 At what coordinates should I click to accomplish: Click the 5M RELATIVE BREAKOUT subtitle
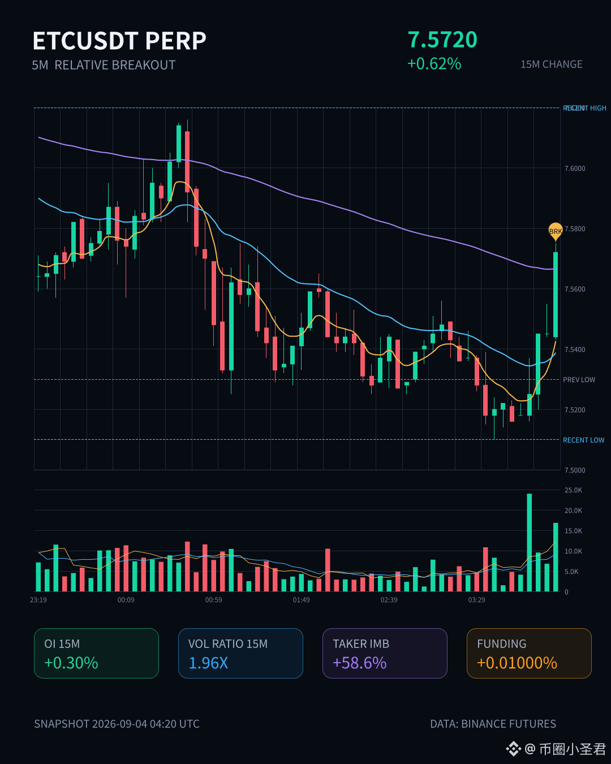104,65
